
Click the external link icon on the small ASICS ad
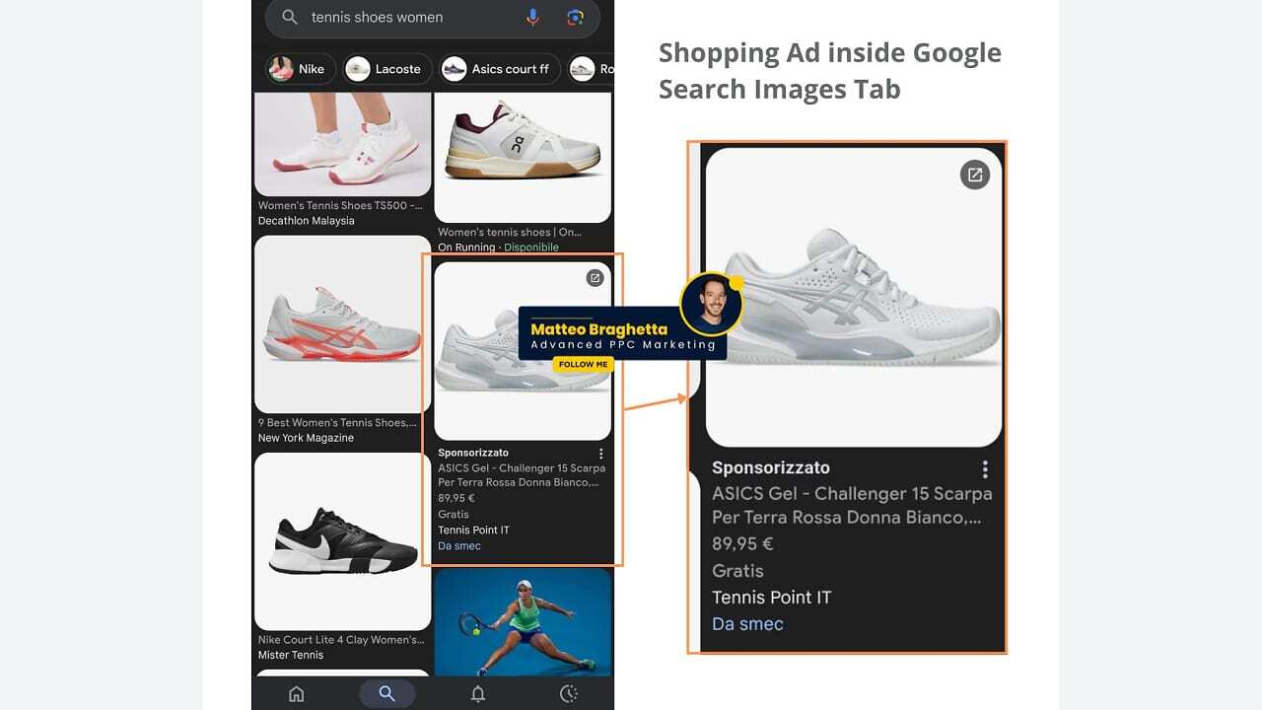(x=595, y=278)
